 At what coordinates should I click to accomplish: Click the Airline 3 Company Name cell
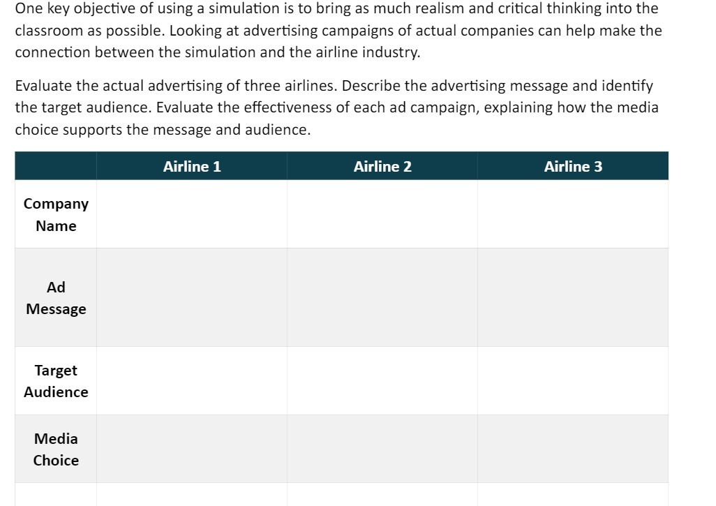click(x=573, y=214)
